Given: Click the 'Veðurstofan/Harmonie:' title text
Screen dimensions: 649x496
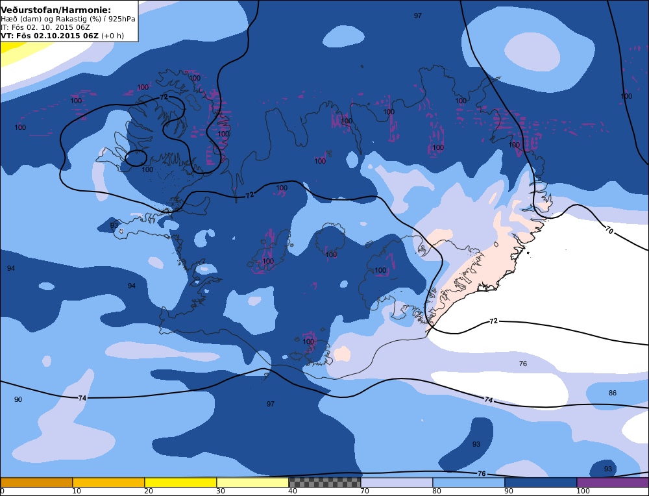Looking at the screenshot, I should pyautogui.click(x=56, y=10).
